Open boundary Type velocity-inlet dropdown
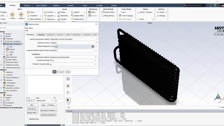 [x=44, y=100]
